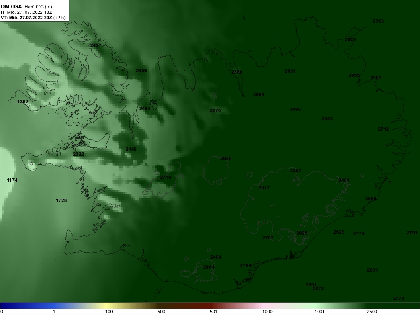Click the 2769 coastal value
This screenshot has width=420, height=315.
pyautogui.click(x=246, y=266)
